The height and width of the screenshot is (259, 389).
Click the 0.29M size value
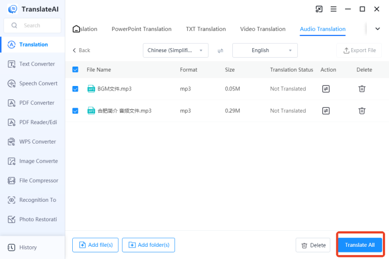232,111
